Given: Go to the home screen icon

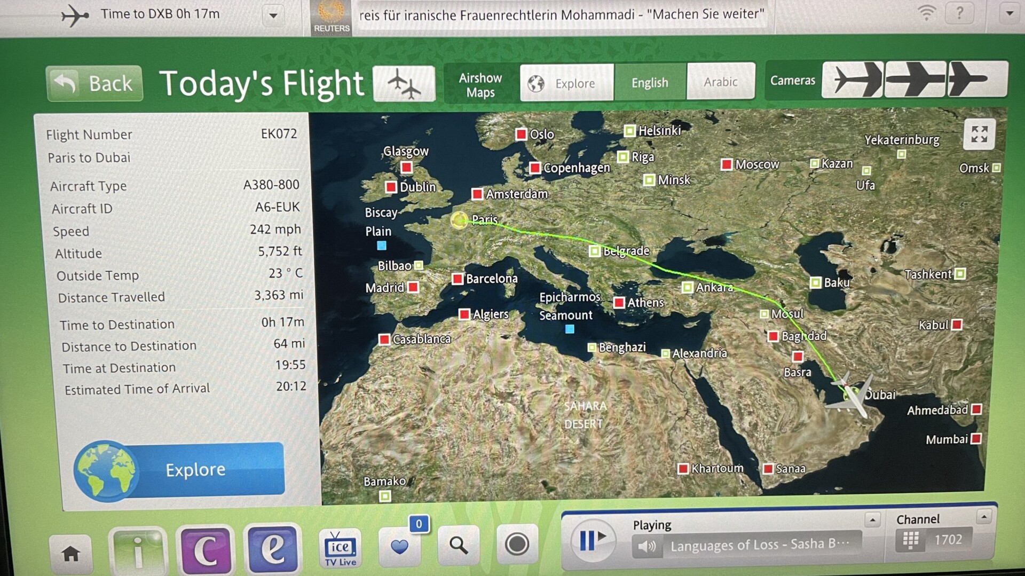Looking at the screenshot, I should [71, 553].
